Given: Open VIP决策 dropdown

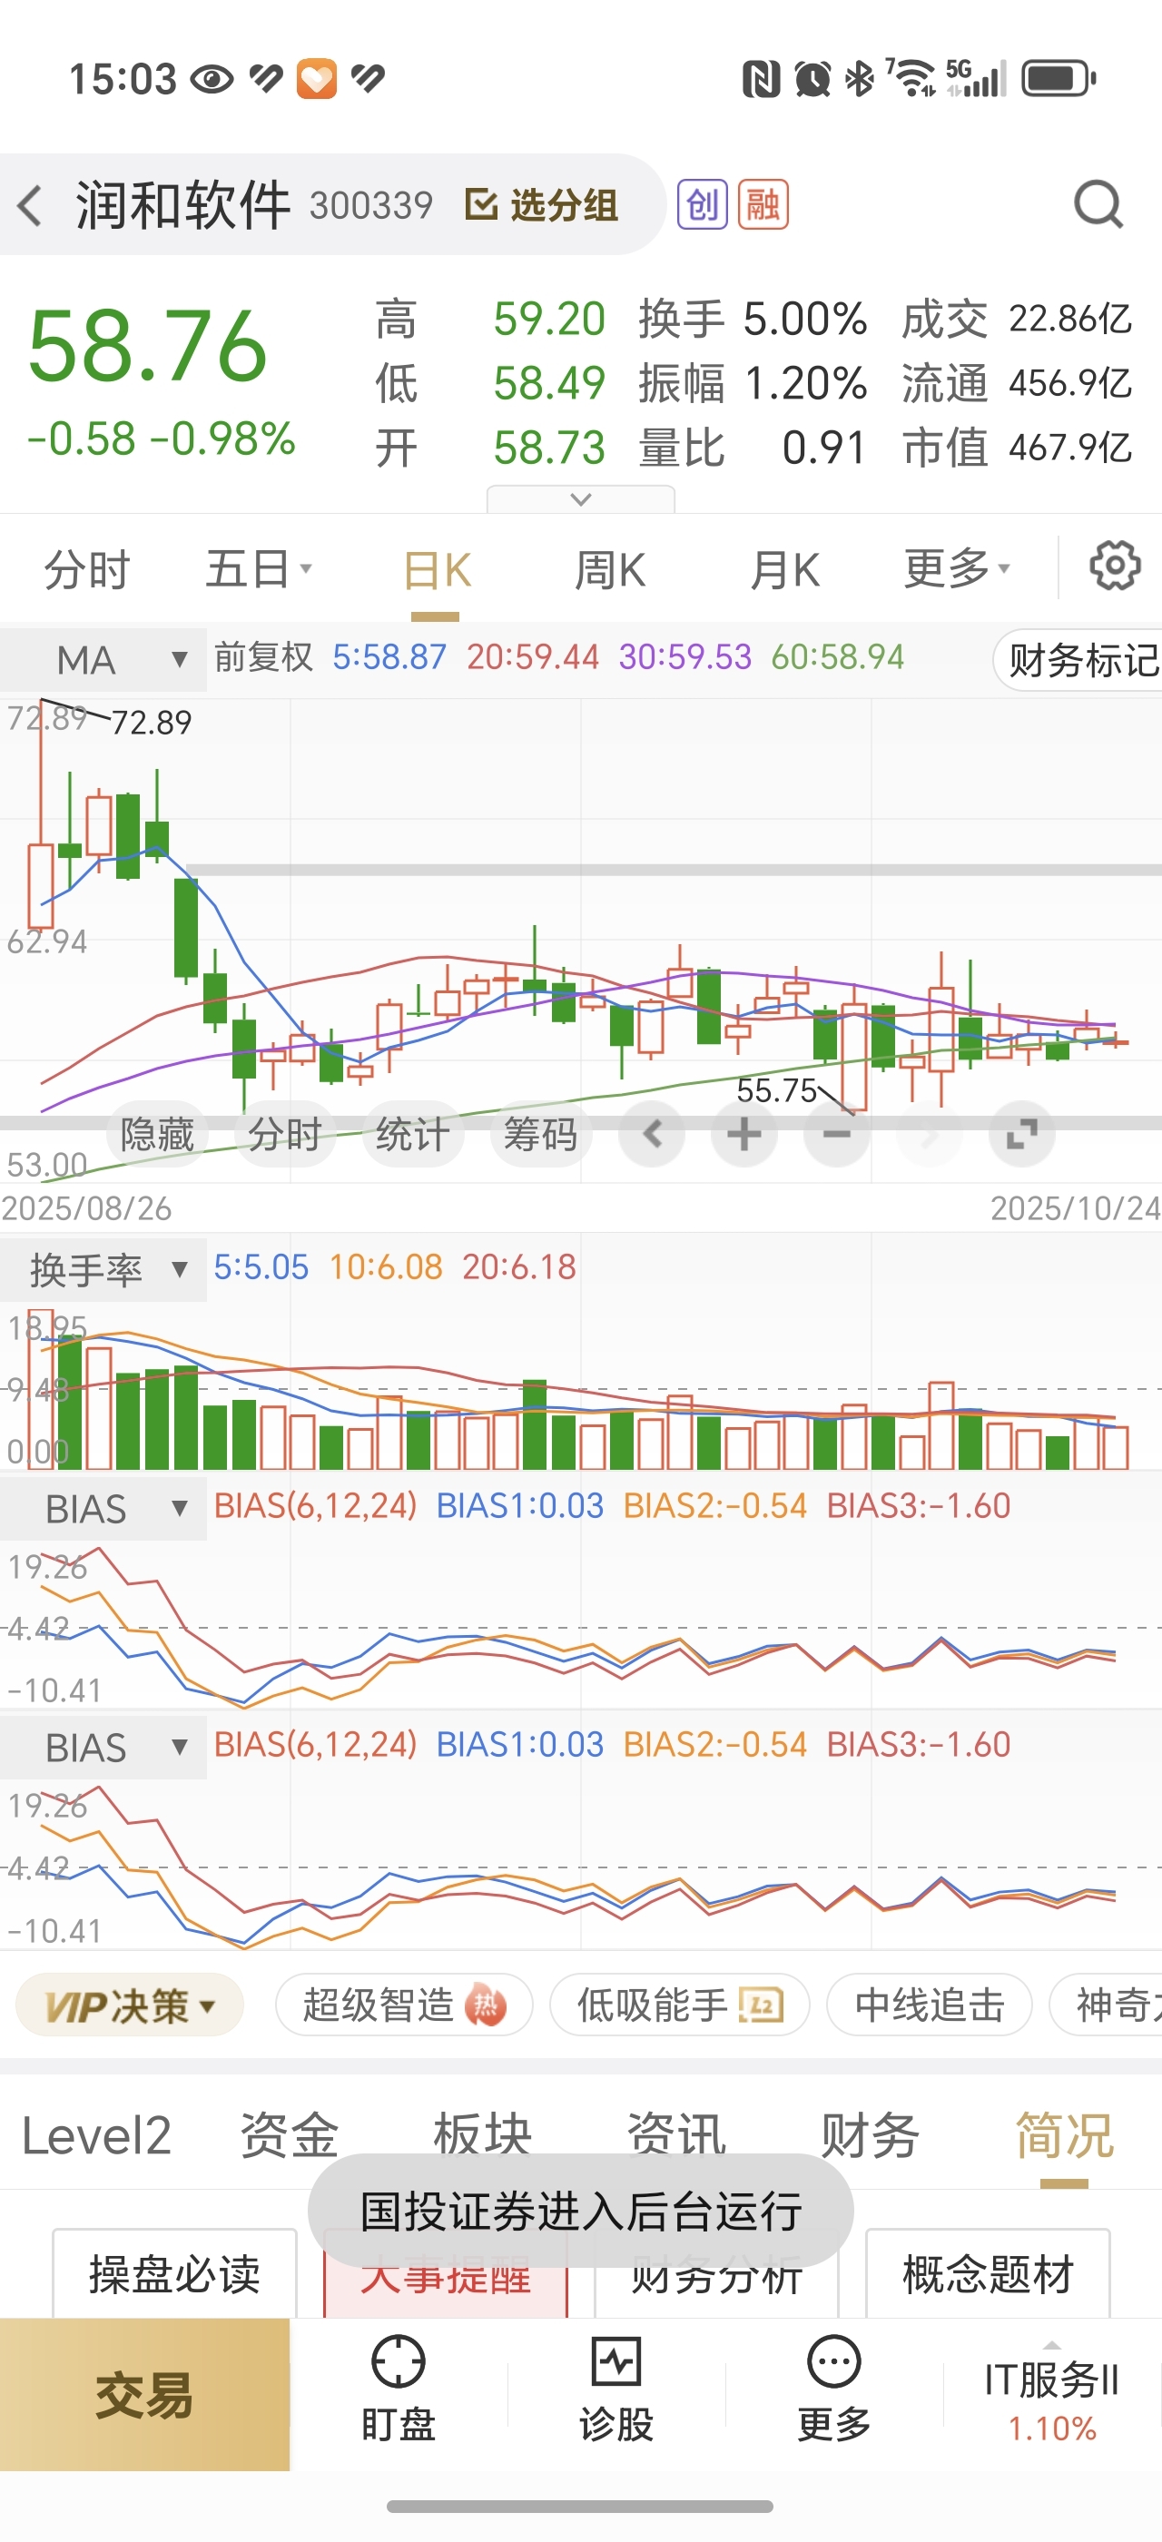Looking at the screenshot, I should pos(129,2005).
